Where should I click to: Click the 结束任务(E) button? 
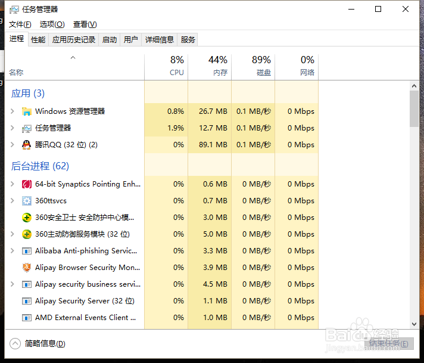[x=389, y=344]
